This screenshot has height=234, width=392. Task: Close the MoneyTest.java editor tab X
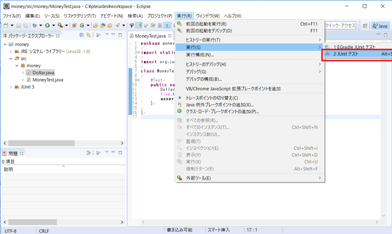(170, 36)
